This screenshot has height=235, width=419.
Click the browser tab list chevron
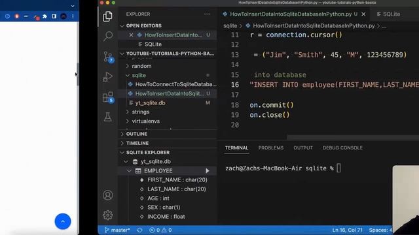click(x=73, y=6)
